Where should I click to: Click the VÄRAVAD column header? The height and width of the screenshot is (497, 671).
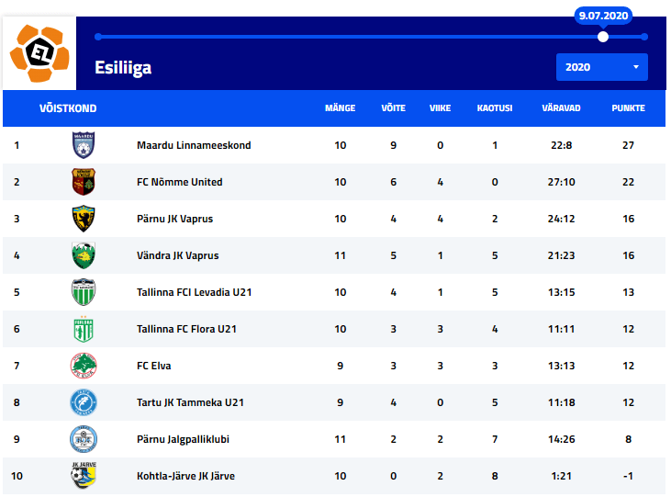tap(561, 108)
